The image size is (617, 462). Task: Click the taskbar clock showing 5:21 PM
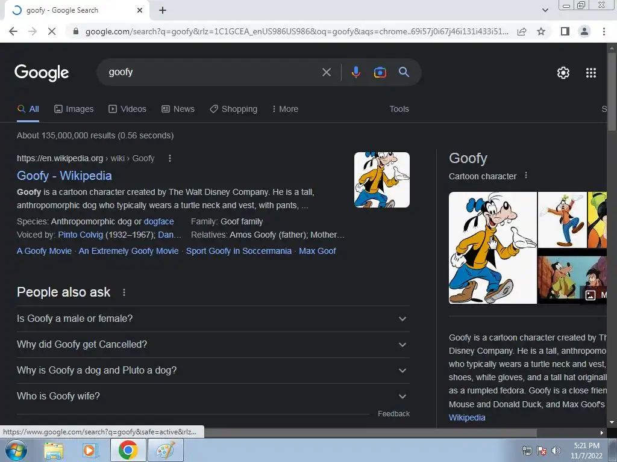click(586, 451)
